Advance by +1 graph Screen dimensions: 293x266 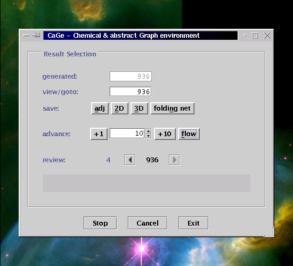[99, 134]
